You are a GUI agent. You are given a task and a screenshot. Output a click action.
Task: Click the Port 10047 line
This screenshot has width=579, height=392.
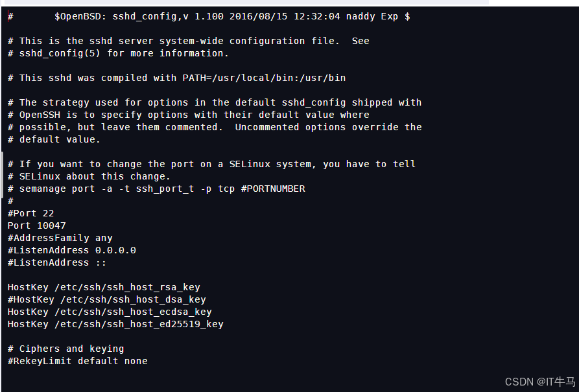36,225
